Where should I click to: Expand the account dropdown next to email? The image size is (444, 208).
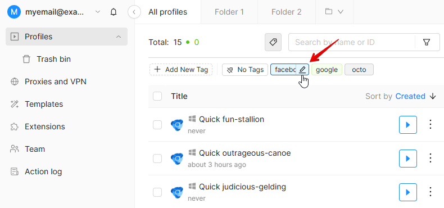point(98,12)
